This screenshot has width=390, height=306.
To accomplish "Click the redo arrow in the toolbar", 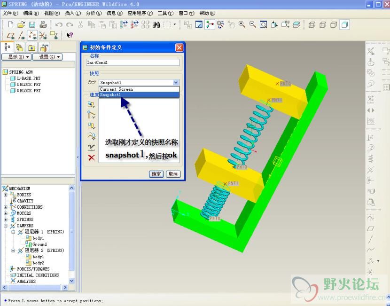I will click(70, 24).
